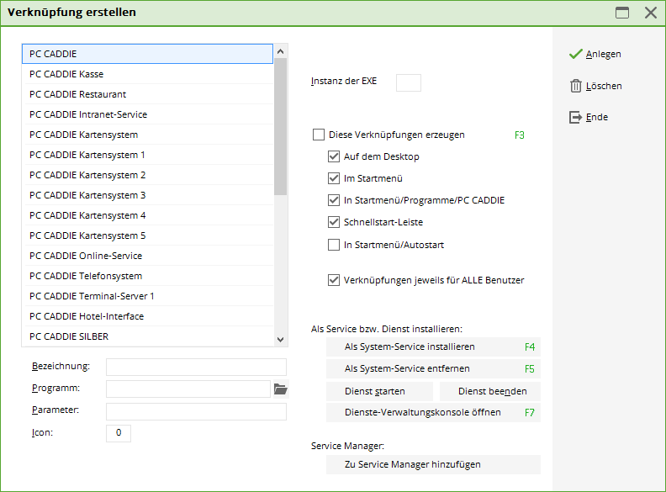Toggle 'Schnellstart-Leiste' checkbox
The width and height of the screenshot is (666, 492).
tap(334, 223)
